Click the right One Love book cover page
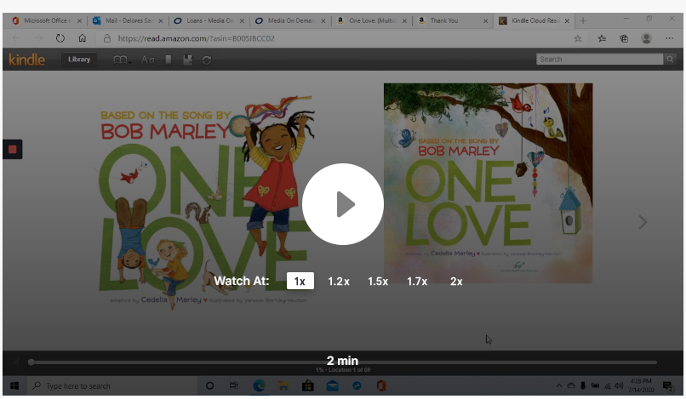The height and width of the screenshot is (399, 686). [489, 183]
